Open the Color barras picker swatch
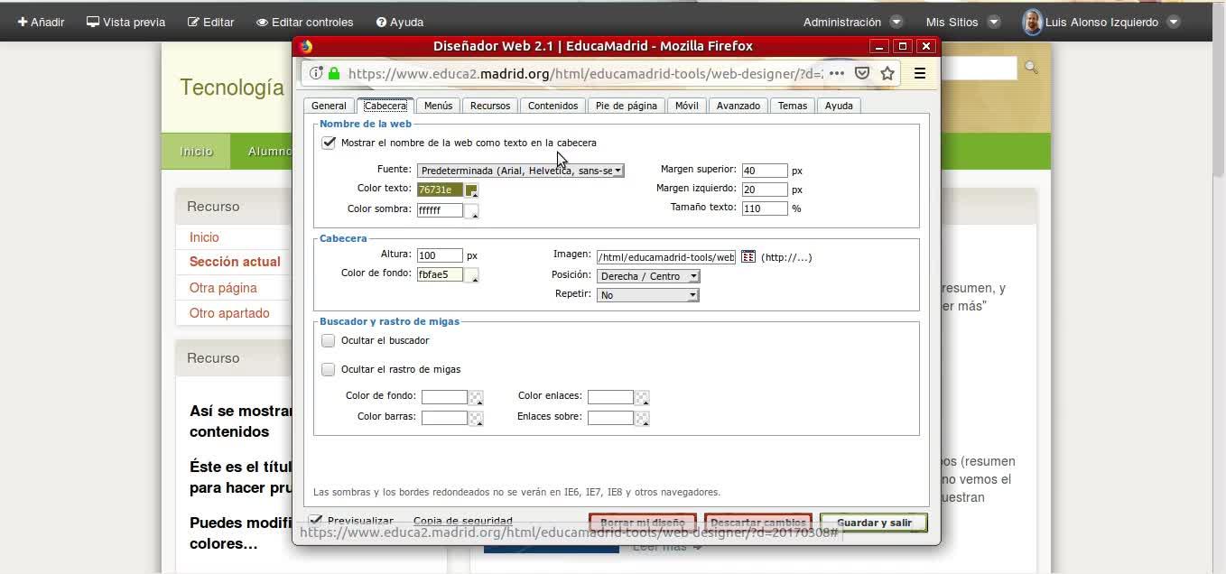Viewport: 1226px width, 574px height. click(x=476, y=418)
